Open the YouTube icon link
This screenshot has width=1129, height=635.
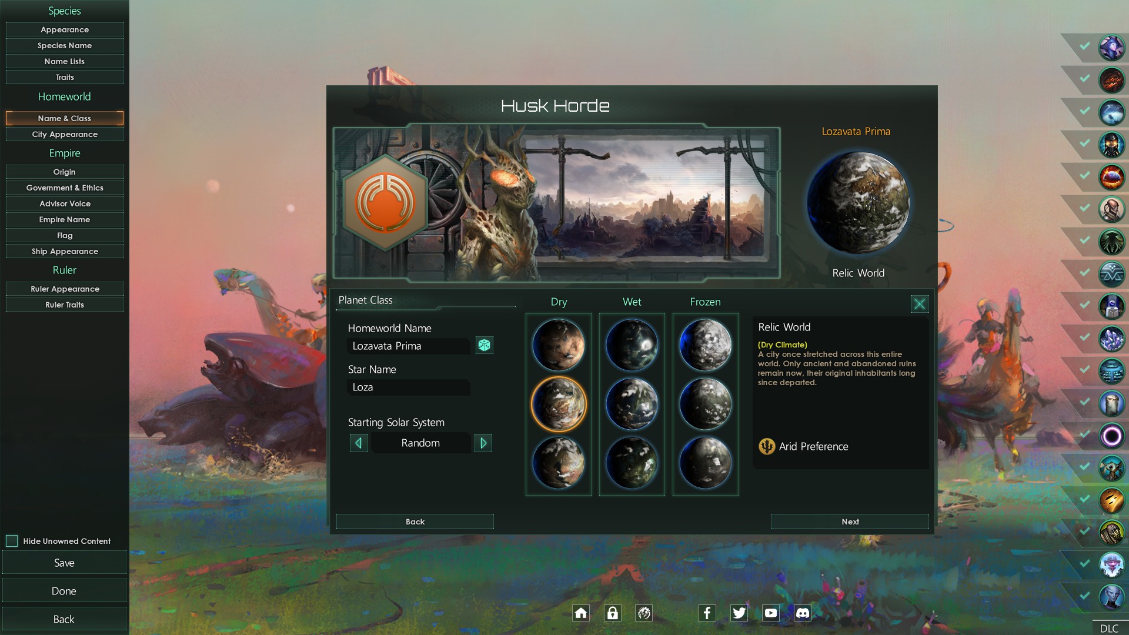pyautogui.click(x=771, y=613)
